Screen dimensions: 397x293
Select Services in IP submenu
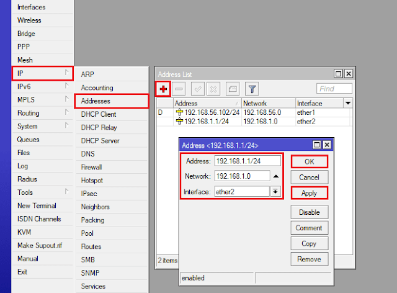point(112,286)
